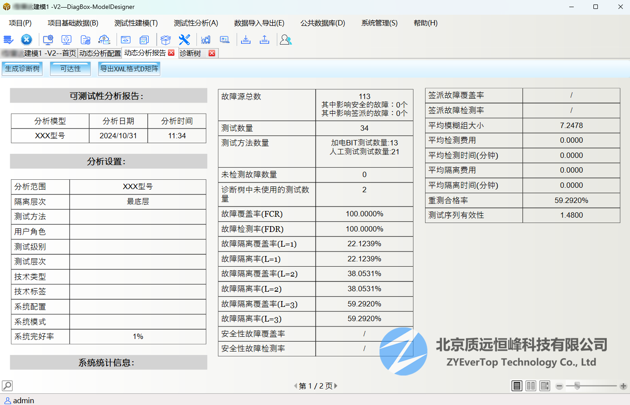
Task: Open the 系统管理(S) menu
Action: 380,23
